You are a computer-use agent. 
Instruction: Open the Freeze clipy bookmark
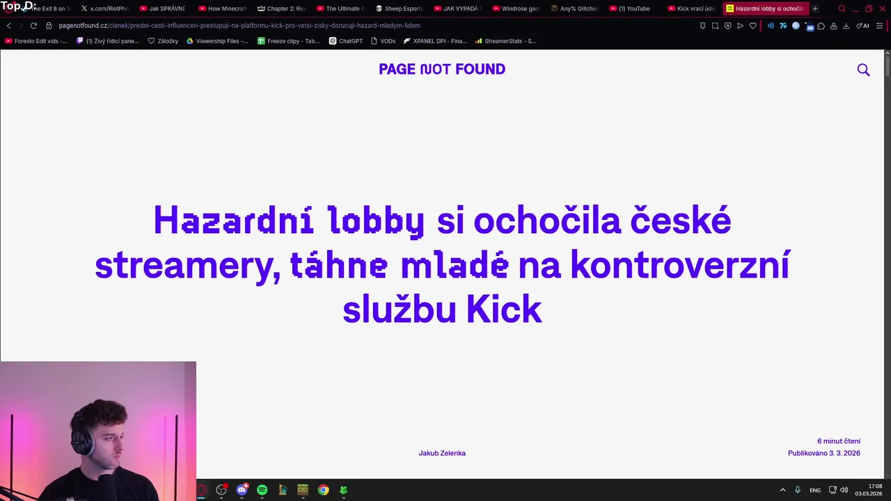pyautogui.click(x=289, y=41)
